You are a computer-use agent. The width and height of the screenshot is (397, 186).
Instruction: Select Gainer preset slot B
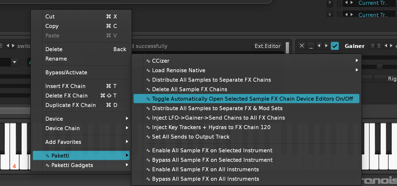pyautogui.click(x=379, y=46)
